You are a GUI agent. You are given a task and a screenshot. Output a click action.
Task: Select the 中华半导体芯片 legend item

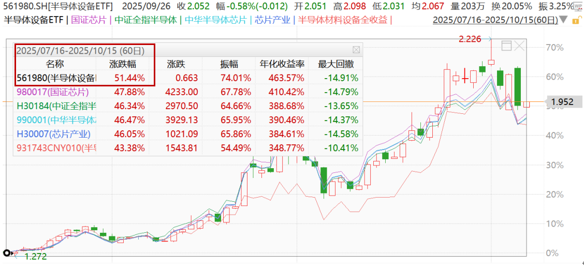tap(214, 20)
